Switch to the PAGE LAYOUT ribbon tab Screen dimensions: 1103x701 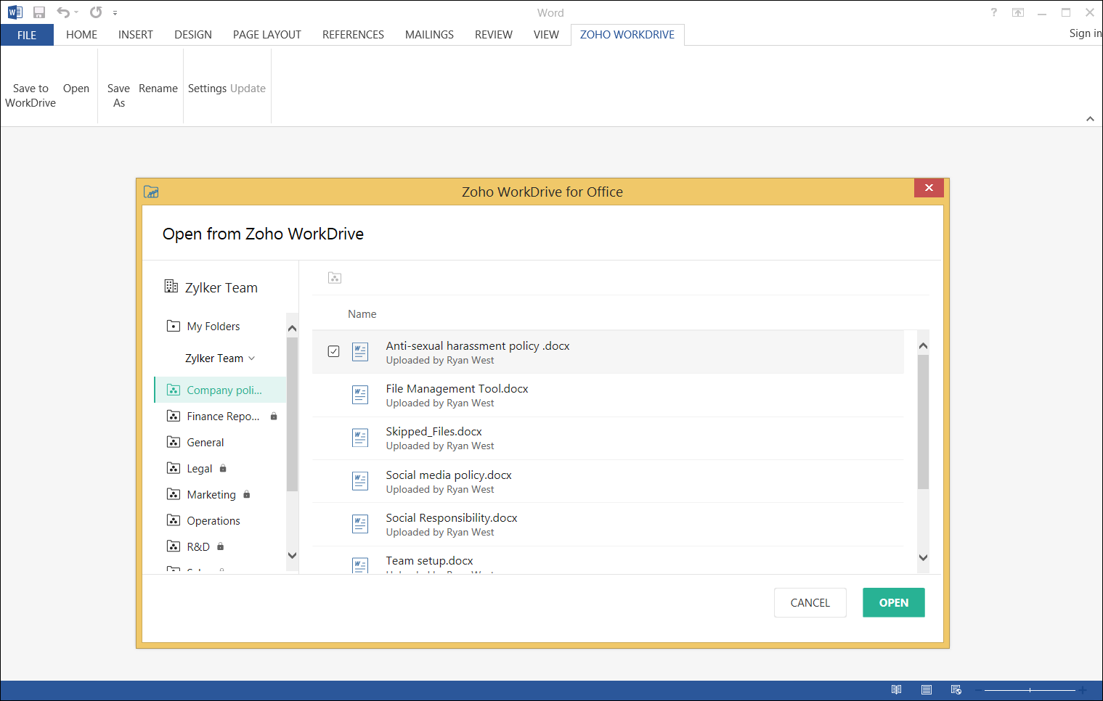[266, 35]
